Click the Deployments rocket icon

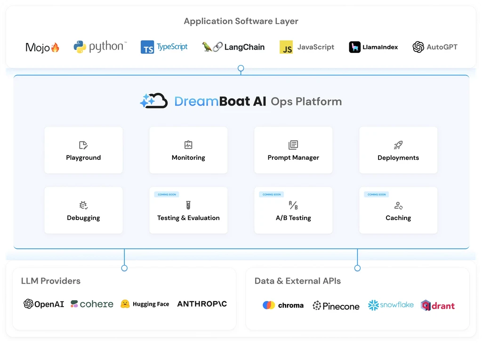pyautogui.click(x=398, y=145)
